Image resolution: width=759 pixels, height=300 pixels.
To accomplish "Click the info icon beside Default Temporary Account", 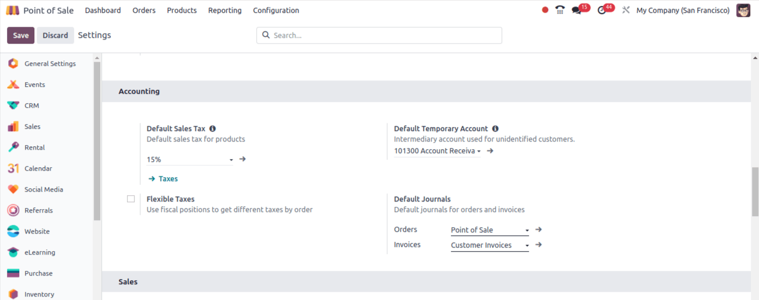I will point(495,129).
